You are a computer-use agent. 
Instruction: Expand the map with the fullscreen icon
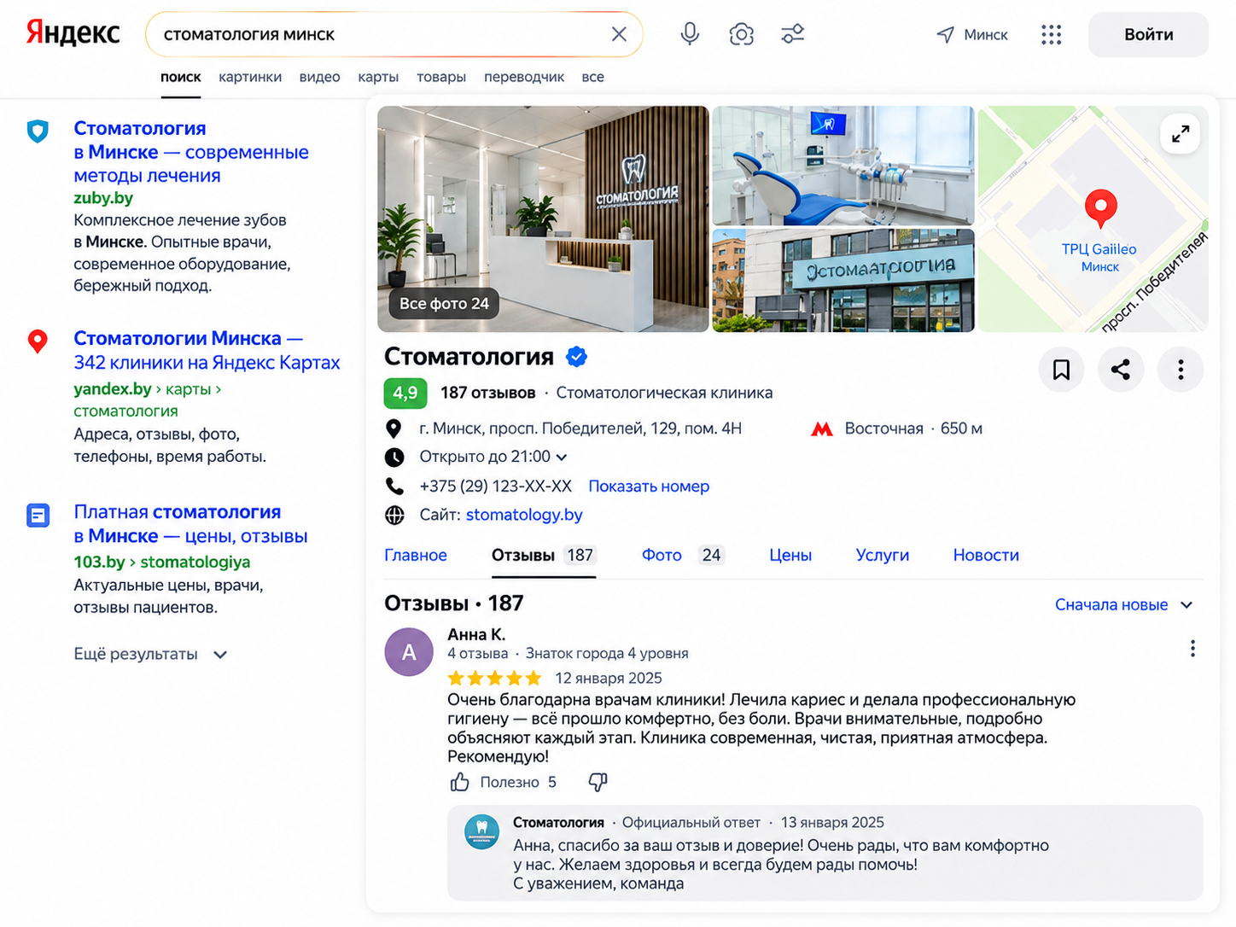1181,134
